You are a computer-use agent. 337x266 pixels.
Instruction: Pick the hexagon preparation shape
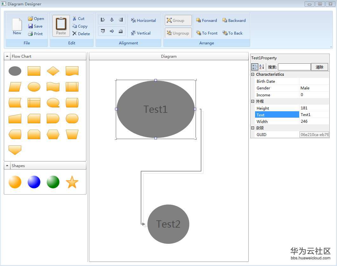[53, 134]
